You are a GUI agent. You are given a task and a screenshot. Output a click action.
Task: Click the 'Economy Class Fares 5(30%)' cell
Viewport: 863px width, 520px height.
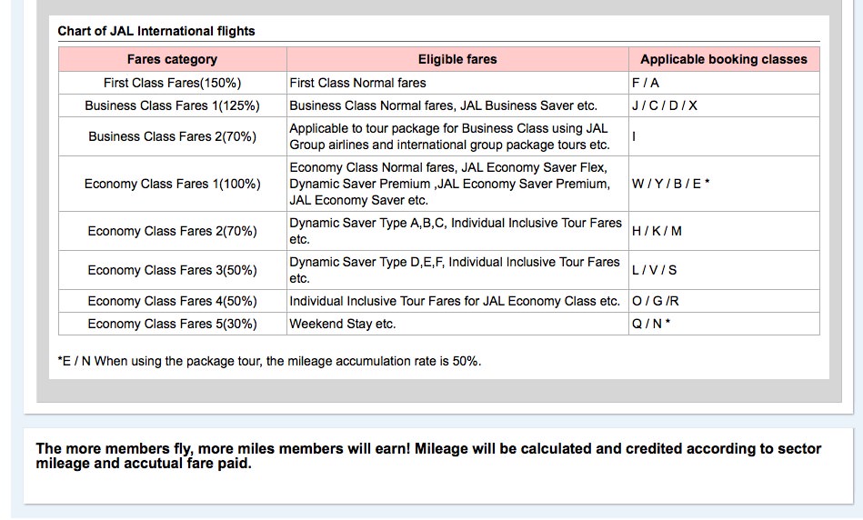[172, 324]
